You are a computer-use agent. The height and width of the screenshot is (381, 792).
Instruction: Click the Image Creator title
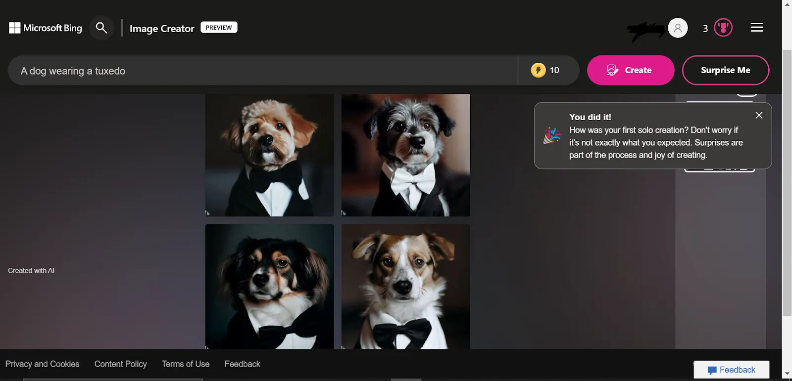[x=162, y=29]
